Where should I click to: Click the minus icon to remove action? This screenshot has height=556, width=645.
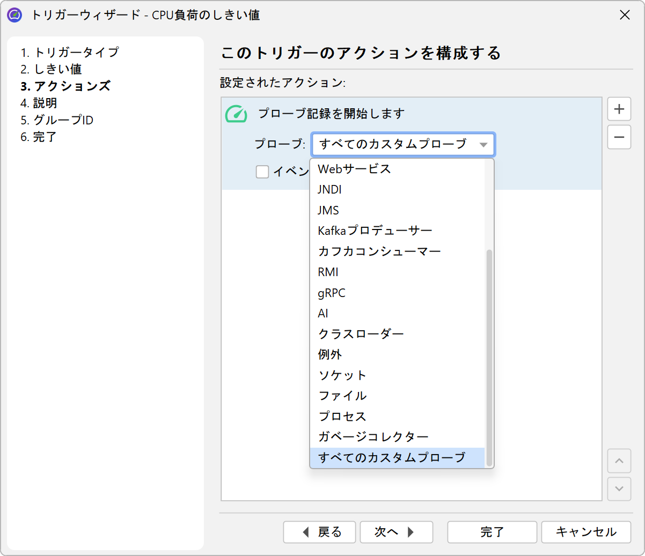tap(619, 137)
